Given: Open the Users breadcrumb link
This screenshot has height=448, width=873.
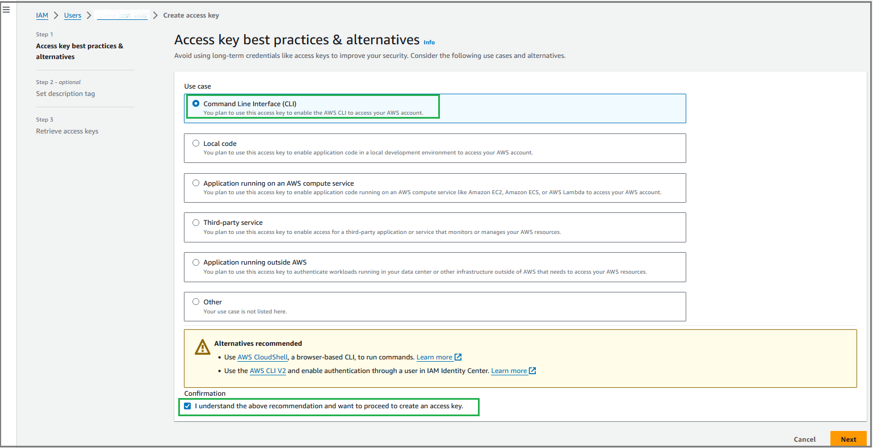Looking at the screenshot, I should [73, 15].
